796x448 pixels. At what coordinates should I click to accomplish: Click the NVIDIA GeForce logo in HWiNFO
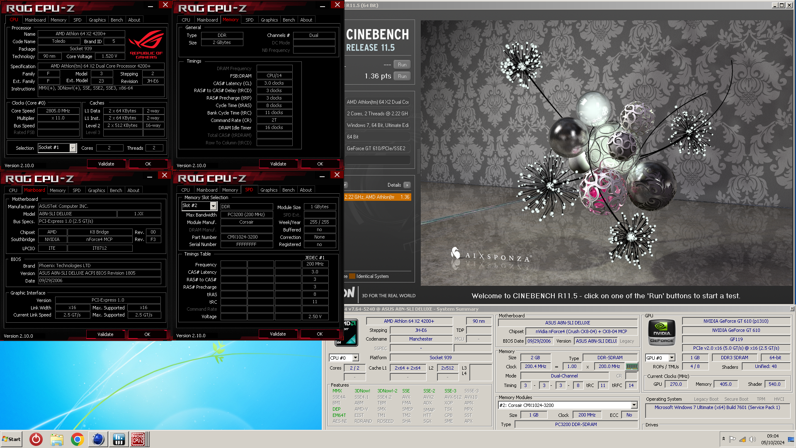tap(662, 332)
